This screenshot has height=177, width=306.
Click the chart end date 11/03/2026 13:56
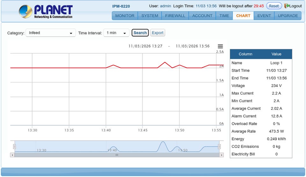[x=193, y=46]
